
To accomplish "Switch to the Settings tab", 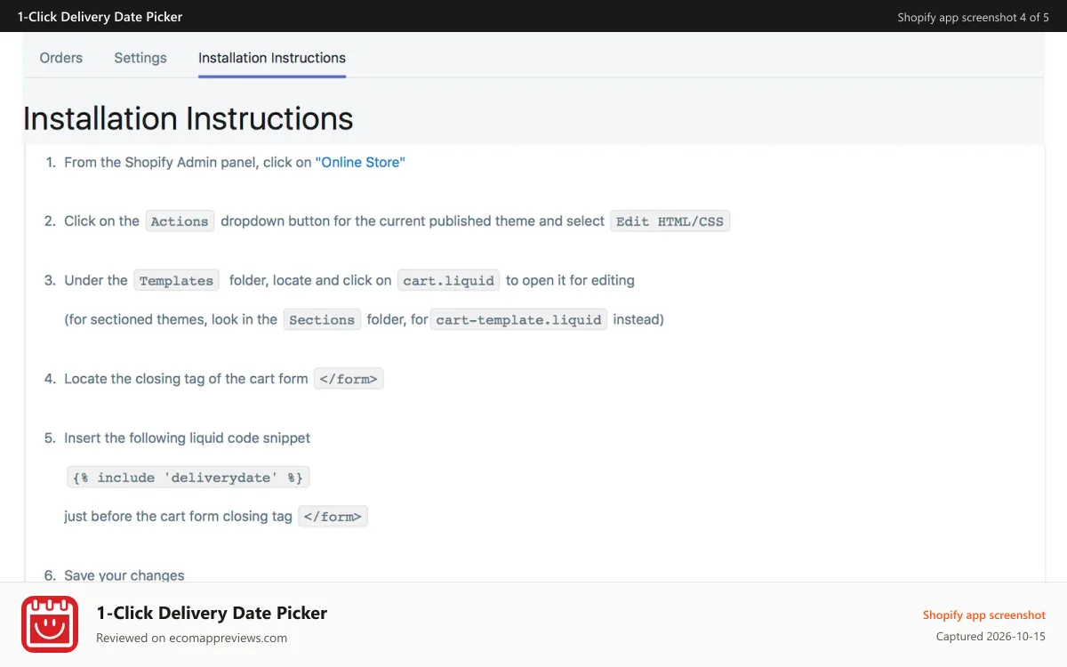I will point(140,58).
